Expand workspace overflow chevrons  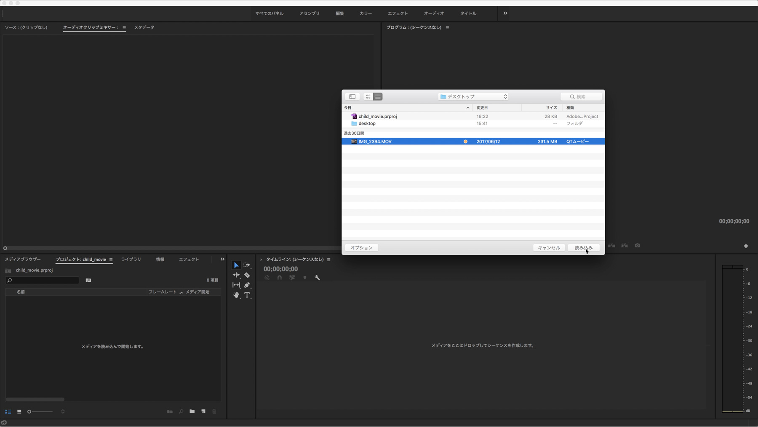505,13
